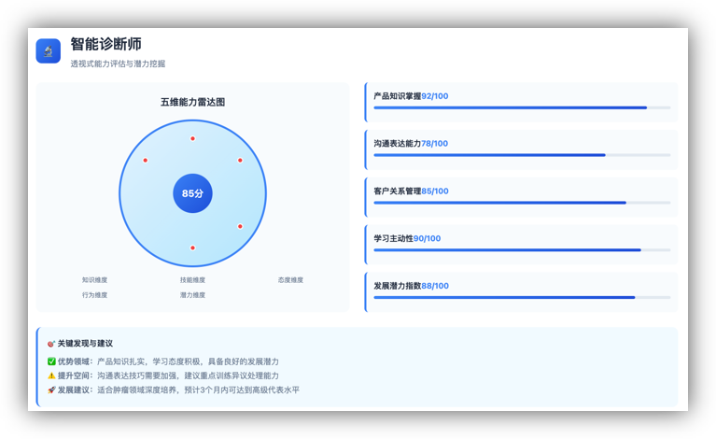Click the 沟通表达能力 progress bar
The image size is (716, 439).
521,155
